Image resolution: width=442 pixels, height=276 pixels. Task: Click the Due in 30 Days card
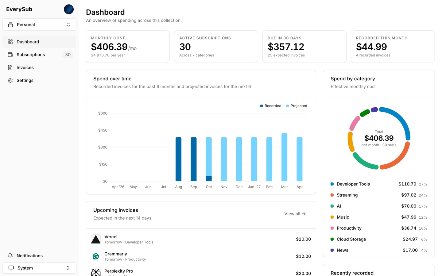point(304,47)
